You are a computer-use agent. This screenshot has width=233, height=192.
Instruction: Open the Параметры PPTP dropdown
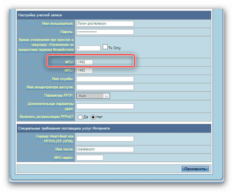tap(93, 96)
